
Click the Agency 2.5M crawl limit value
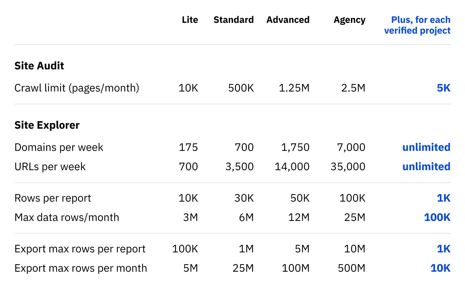(353, 88)
